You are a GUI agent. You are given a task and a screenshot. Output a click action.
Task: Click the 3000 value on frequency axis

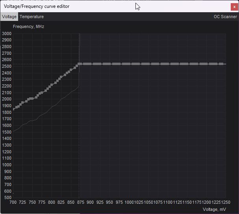coord(7,33)
